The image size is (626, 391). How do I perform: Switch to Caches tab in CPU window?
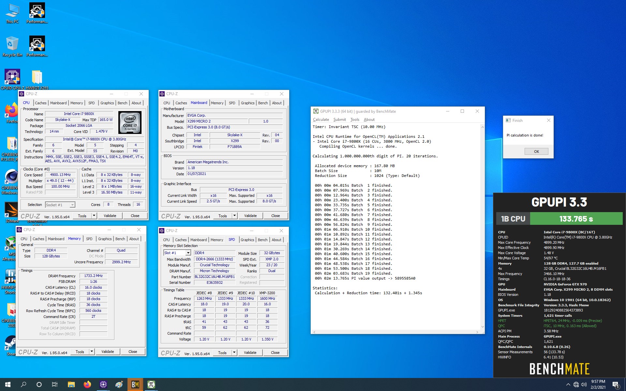point(41,103)
